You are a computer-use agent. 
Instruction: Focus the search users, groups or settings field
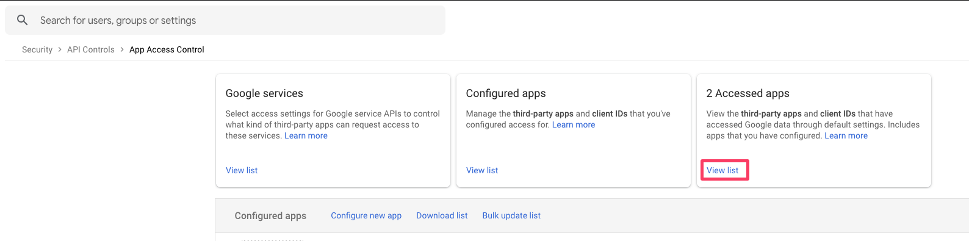(x=225, y=20)
